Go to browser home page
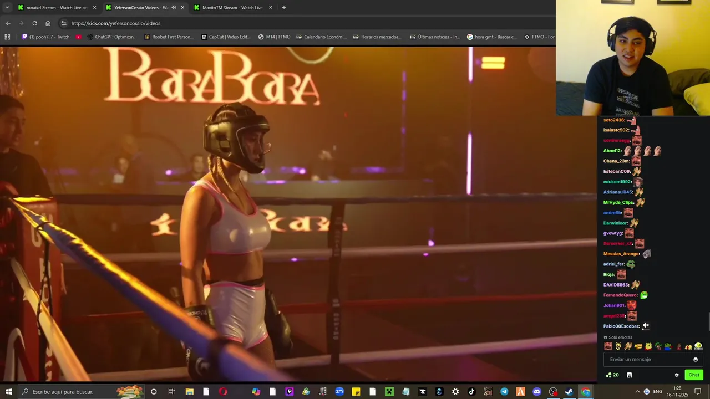 pos(48,23)
